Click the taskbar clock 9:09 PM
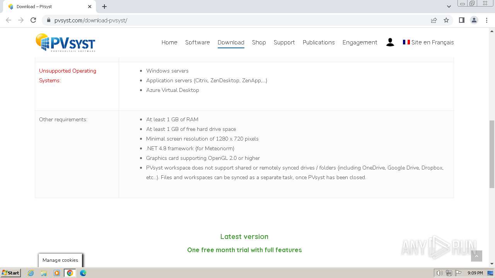The width and height of the screenshot is (495, 278). pyautogui.click(x=475, y=273)
